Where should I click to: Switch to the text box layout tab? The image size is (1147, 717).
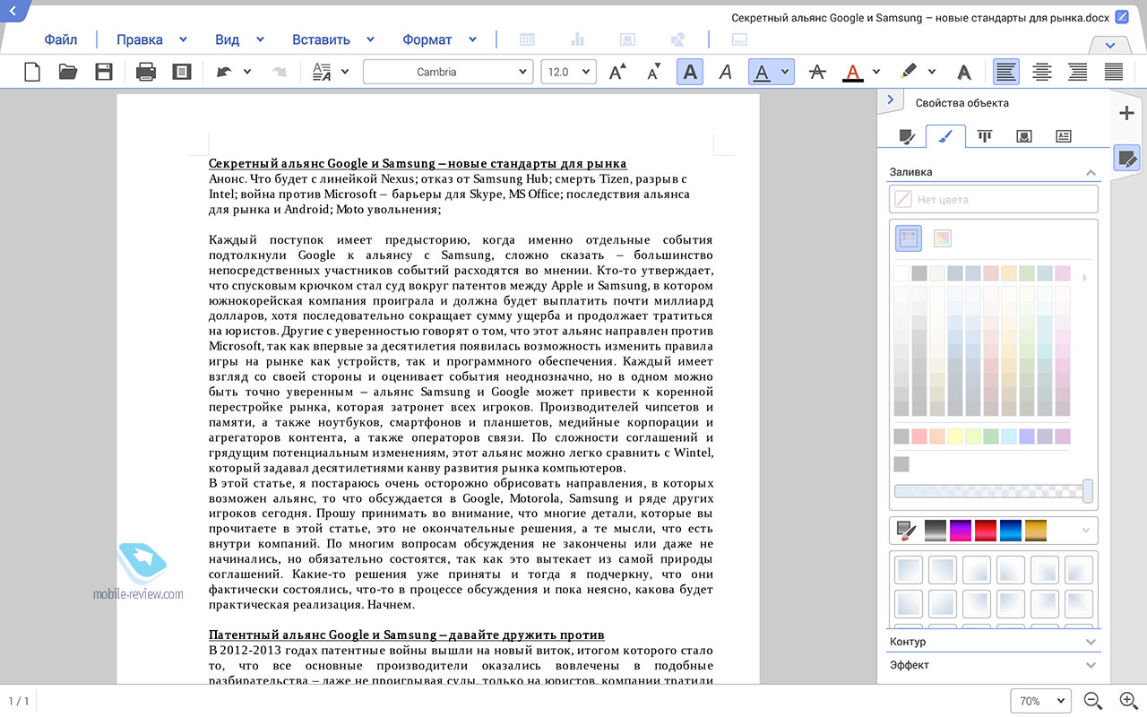(1063, 136)
